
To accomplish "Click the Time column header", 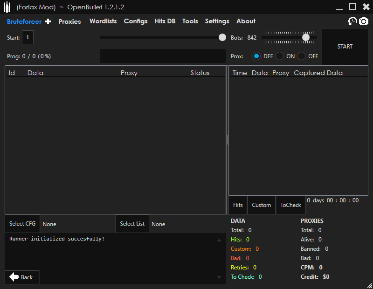I will coord(240,73).
